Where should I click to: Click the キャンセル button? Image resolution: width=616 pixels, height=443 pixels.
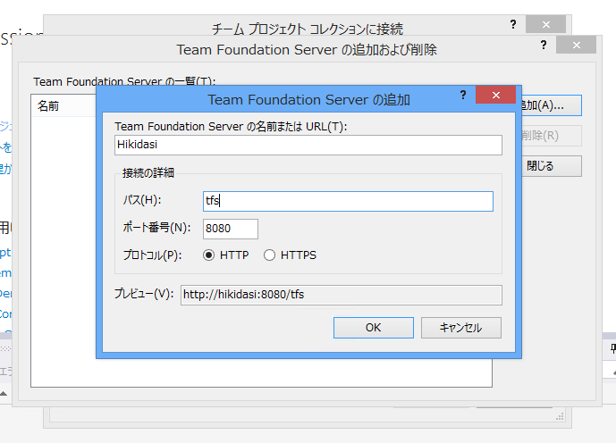(x=460, y=328)
